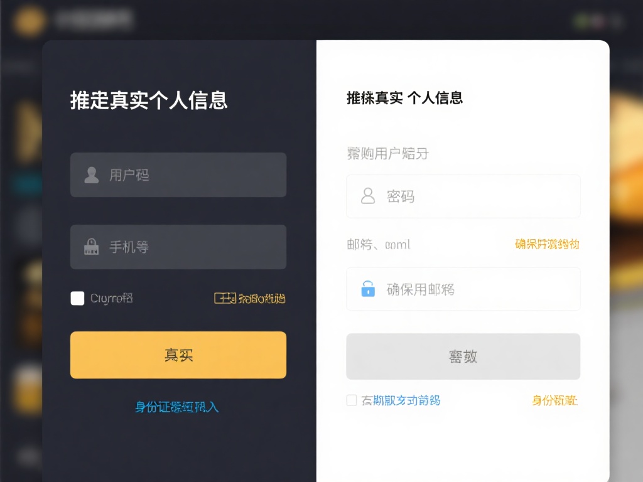Click the gray 密数 button

463,356
